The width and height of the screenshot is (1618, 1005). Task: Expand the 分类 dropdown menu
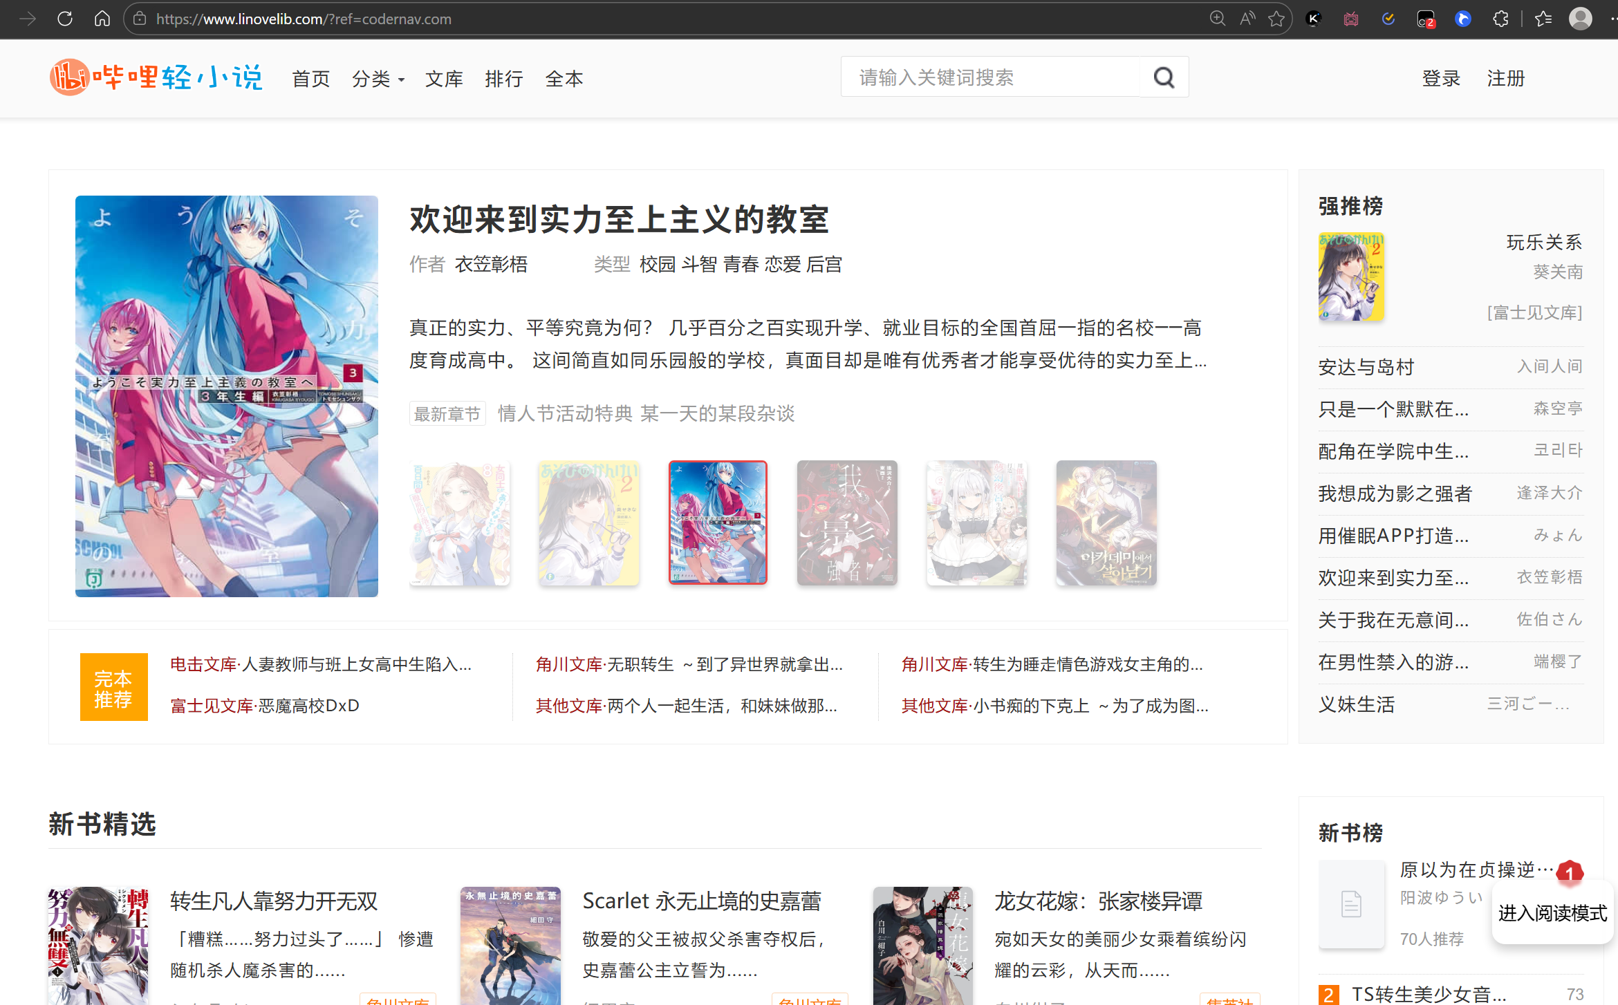pyautogui.click(x=378, y=79)
